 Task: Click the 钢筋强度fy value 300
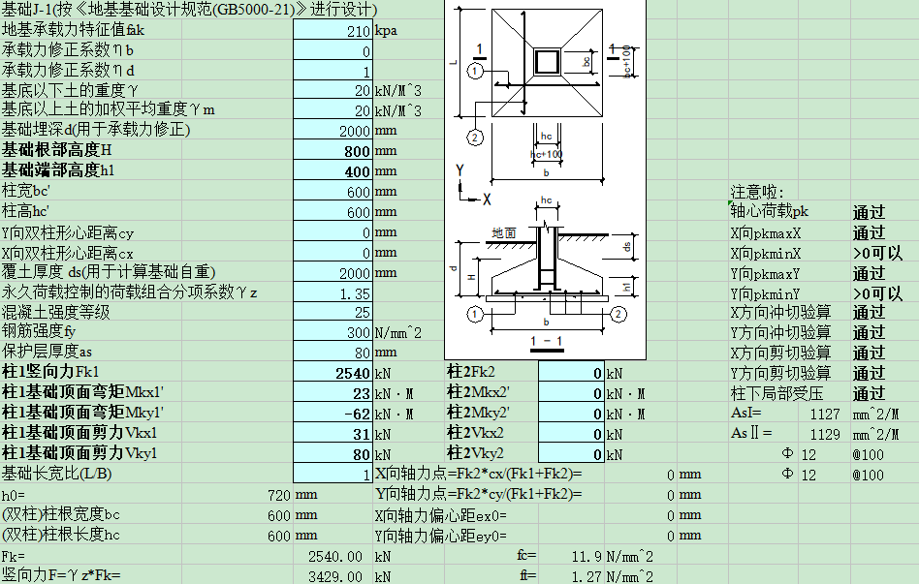click(332, 332)
